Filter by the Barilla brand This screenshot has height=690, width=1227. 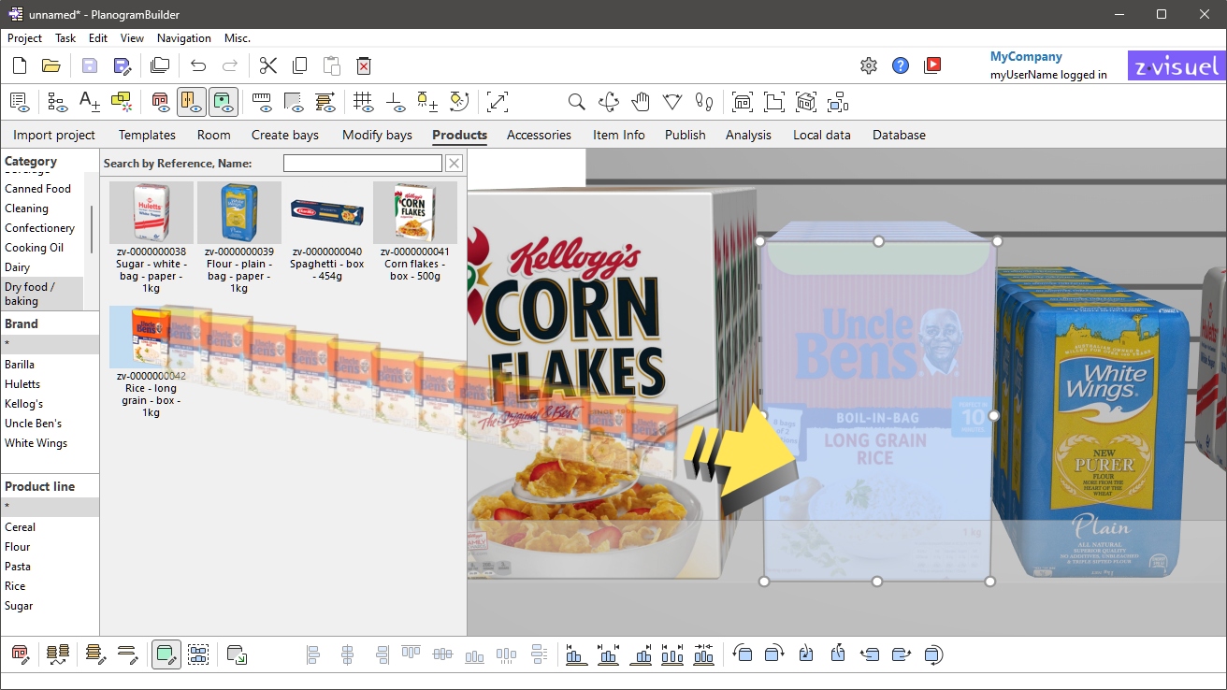(x=20, y=364)
